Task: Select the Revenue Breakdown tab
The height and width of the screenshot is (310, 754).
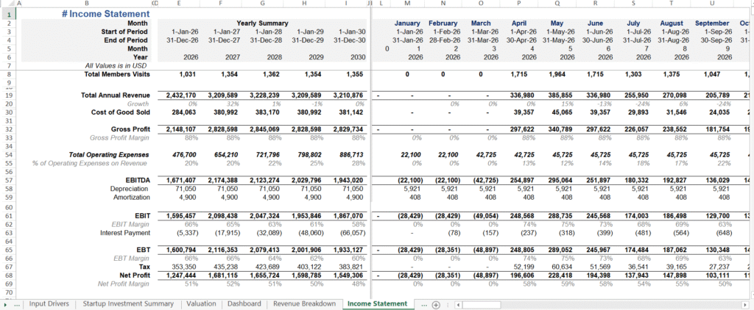Action: click(x=304, y=304)
